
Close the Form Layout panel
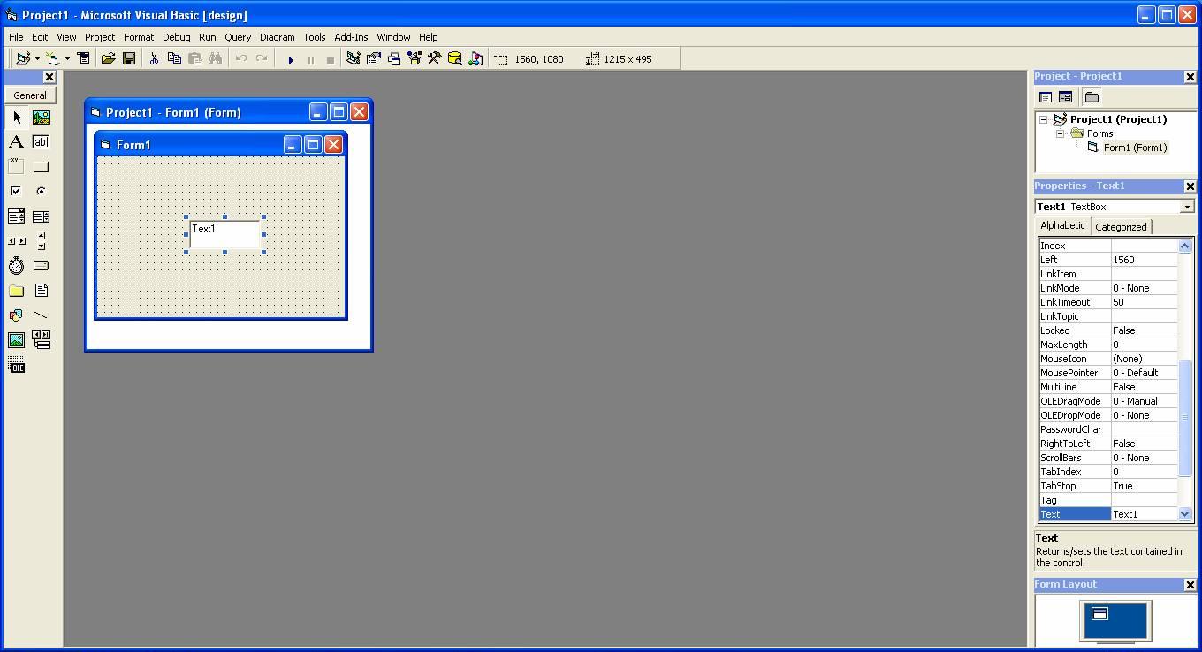pyautogui.click(x=1190, y=585)
